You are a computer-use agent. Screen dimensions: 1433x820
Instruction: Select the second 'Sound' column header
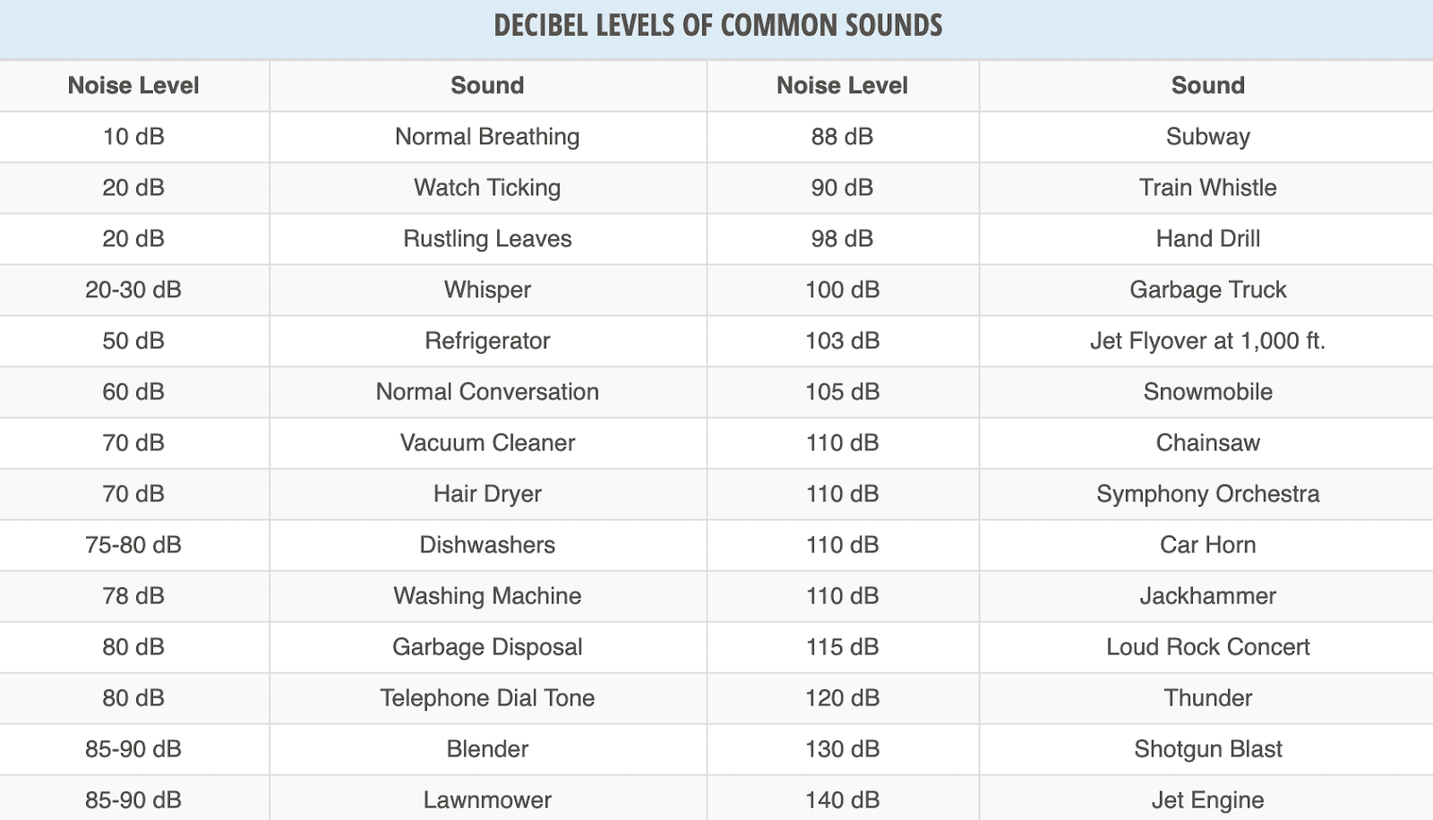pyautogui.click(x=1207, y=86)
